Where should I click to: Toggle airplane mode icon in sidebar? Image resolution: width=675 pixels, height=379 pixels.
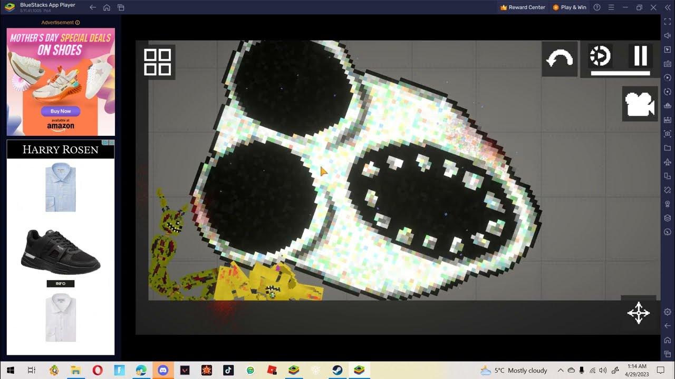pos(668,162)
